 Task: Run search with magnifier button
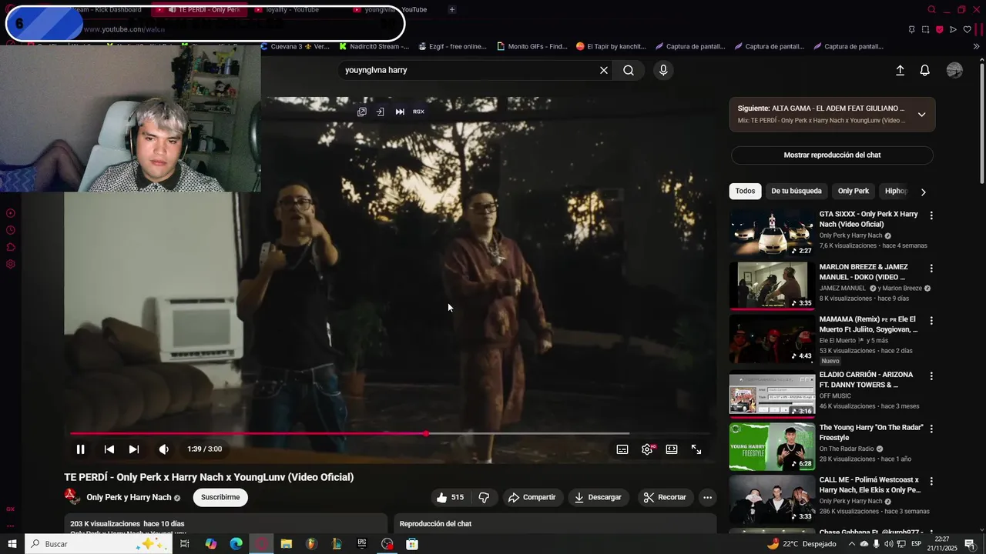coord(629,70)
